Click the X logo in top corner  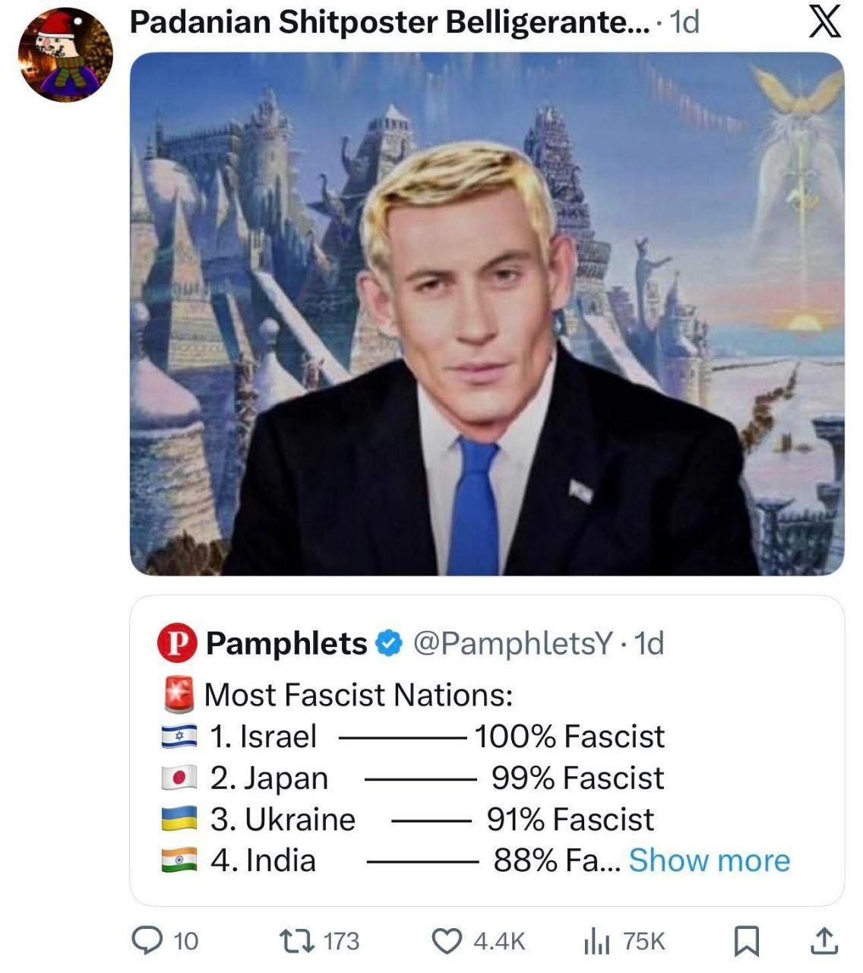(x=824, y=23)
